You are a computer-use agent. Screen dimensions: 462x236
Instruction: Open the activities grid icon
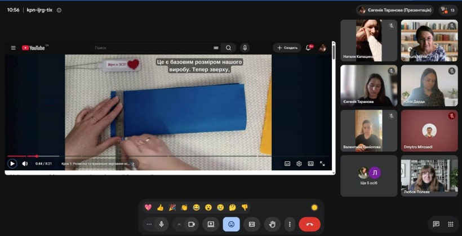(451, 224)
